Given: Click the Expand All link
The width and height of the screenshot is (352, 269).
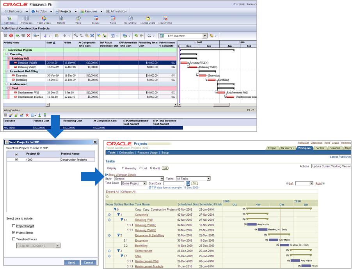Looking at the screenshot, I should point(112,192).
